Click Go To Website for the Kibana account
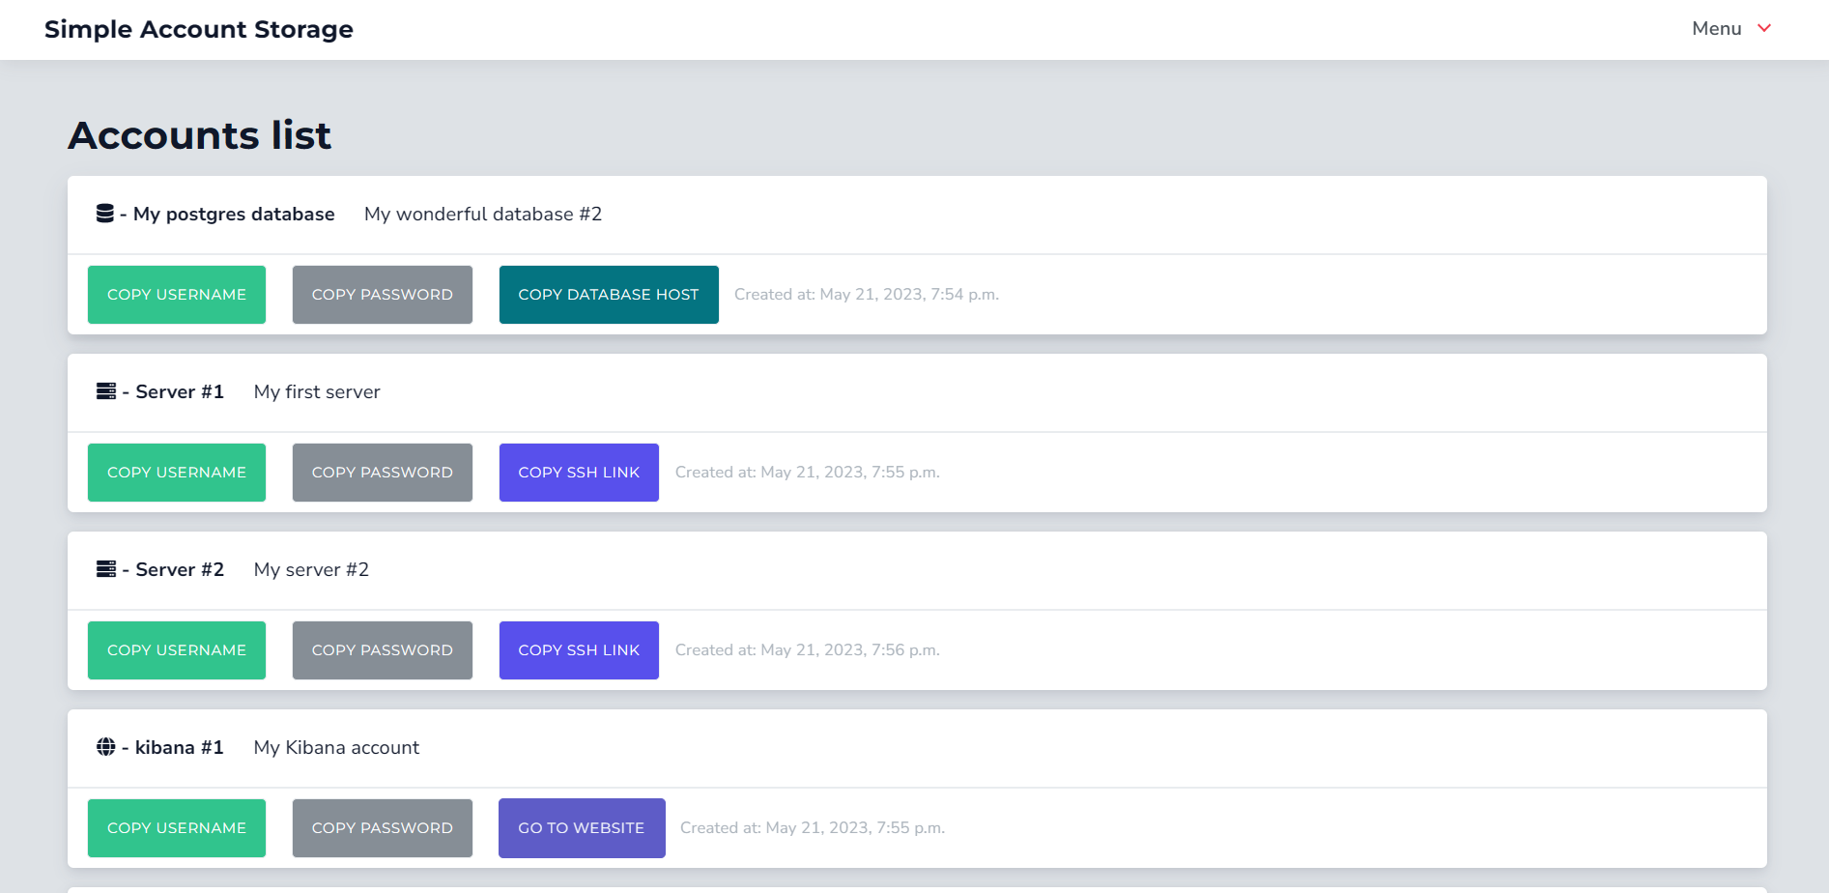The height and width of the screenshot is (893, 1829). 581,827
